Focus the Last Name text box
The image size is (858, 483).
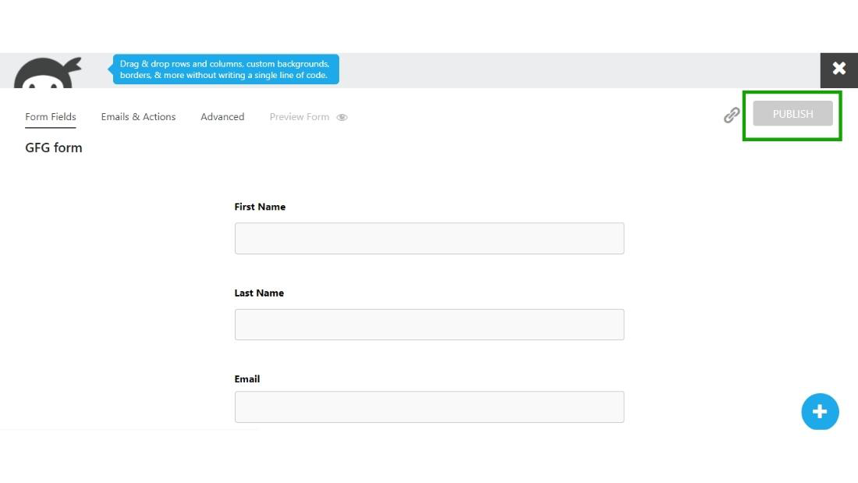[x=429, y=324]
